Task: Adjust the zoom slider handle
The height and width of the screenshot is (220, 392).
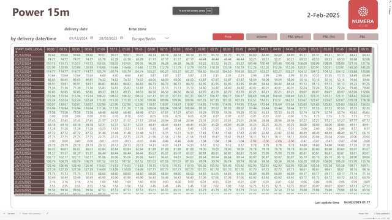Action: (374, 218)
